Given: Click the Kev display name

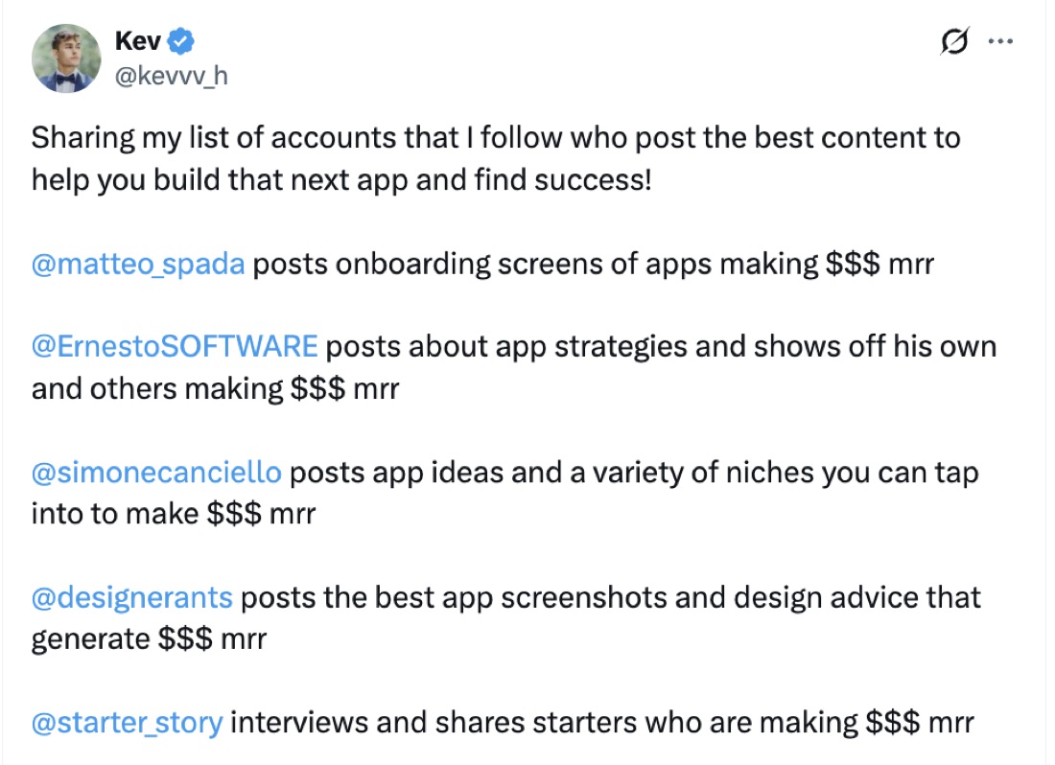Looking at the screenshot, I should point(138,41).
